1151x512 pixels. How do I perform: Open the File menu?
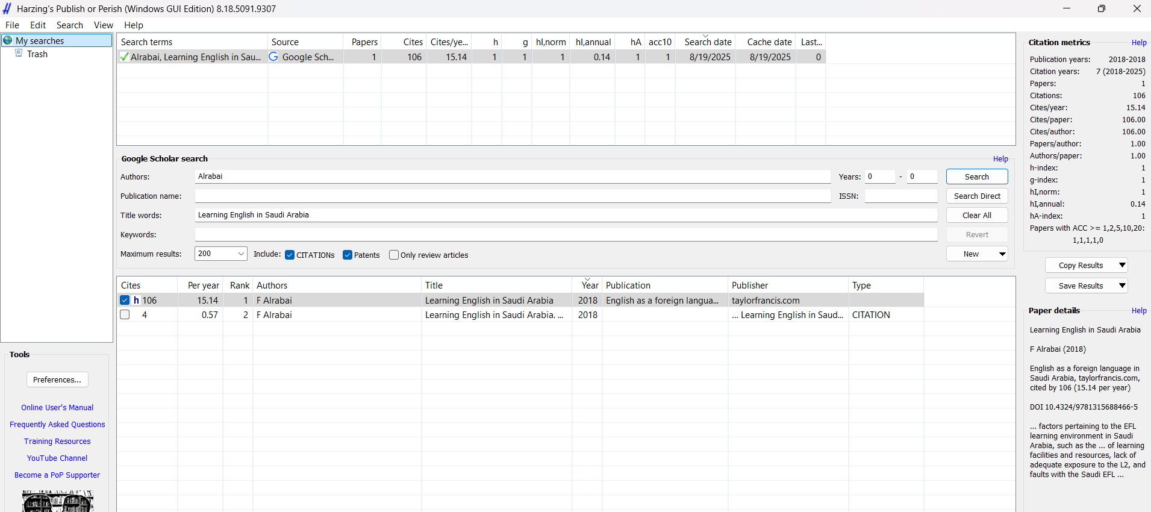click(12, 25)
